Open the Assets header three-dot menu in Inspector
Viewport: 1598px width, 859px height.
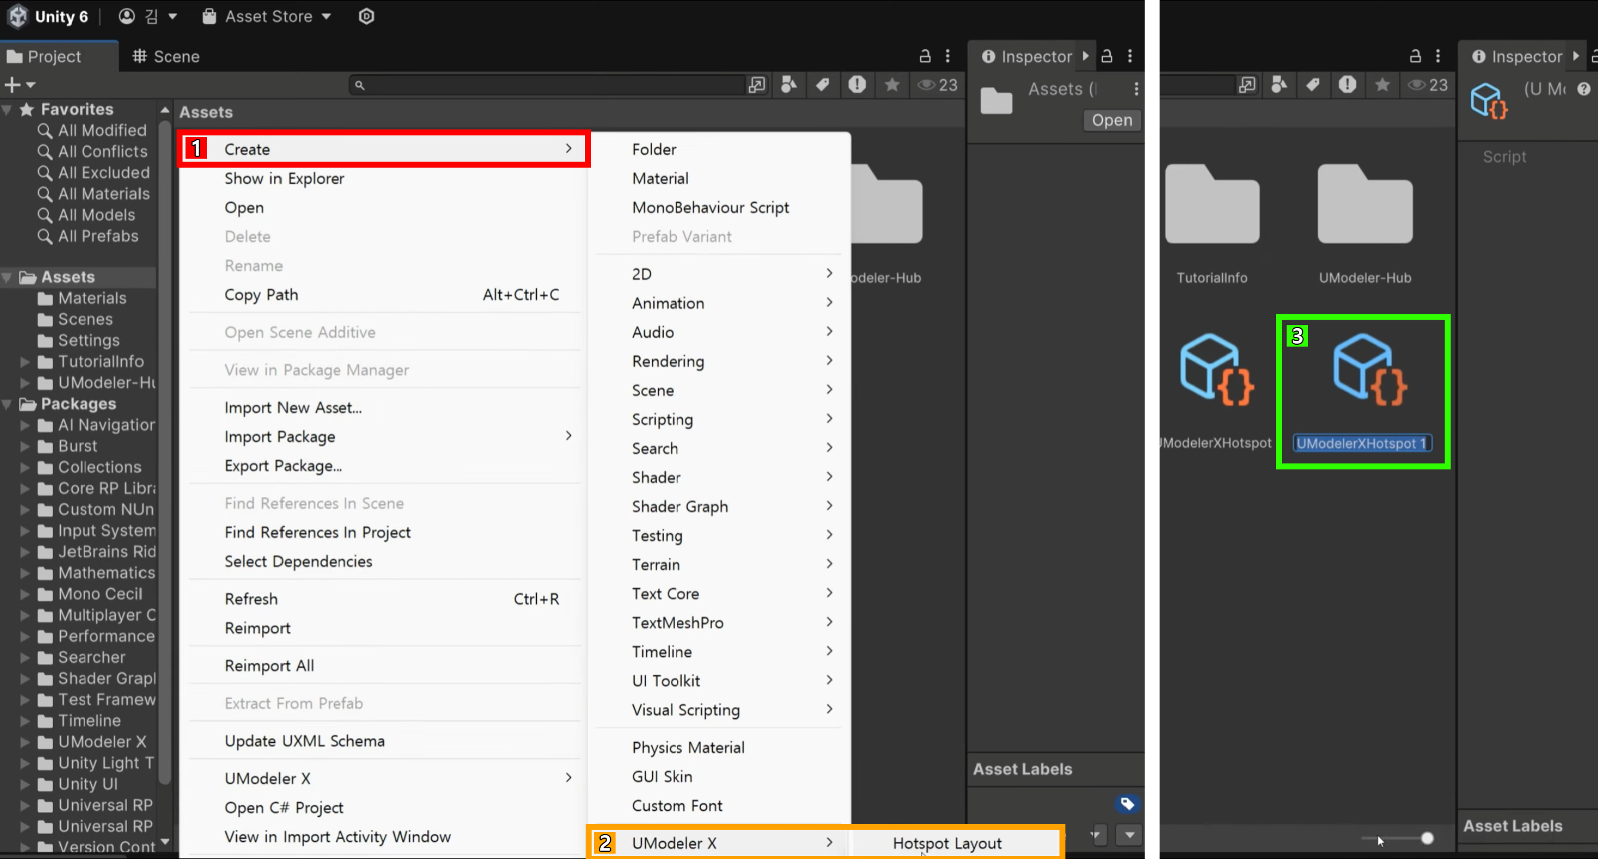tap(1136, 89)
